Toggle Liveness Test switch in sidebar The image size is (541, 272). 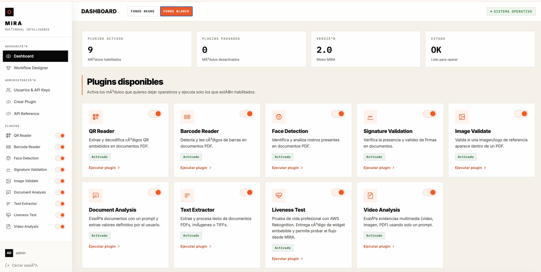coord(60,215)
